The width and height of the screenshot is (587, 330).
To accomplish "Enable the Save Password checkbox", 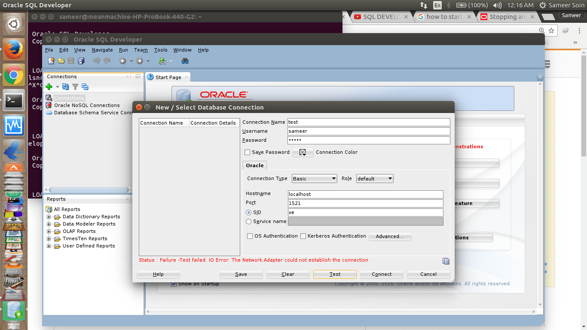I will (x=248, y=152).
